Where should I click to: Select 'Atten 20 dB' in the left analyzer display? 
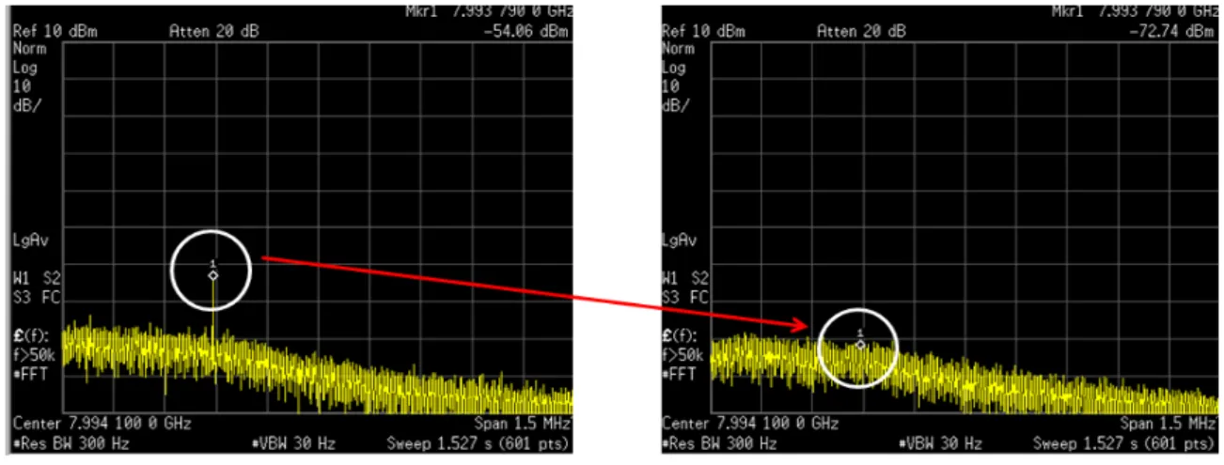click(x=213, y=31)
